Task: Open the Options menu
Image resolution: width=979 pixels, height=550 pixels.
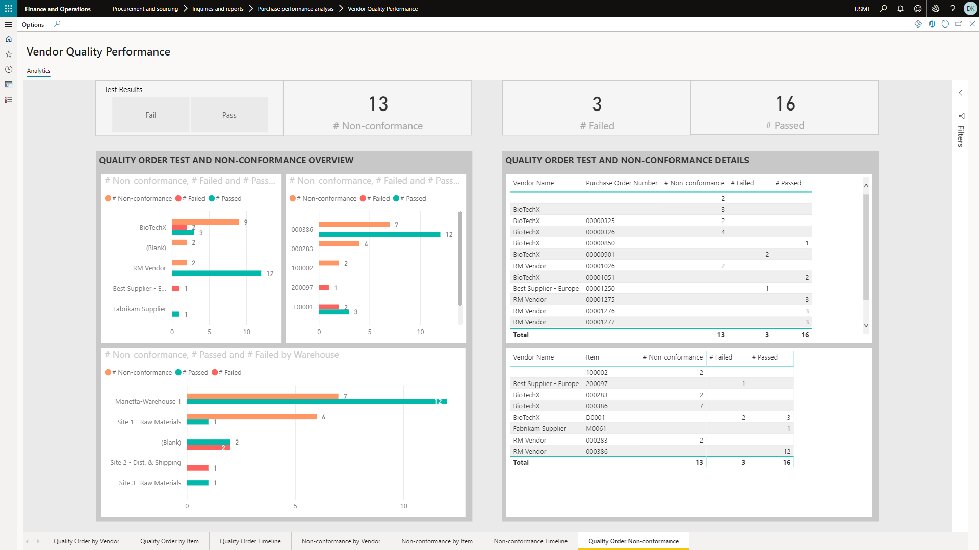Action: click(x=33, y=24)
